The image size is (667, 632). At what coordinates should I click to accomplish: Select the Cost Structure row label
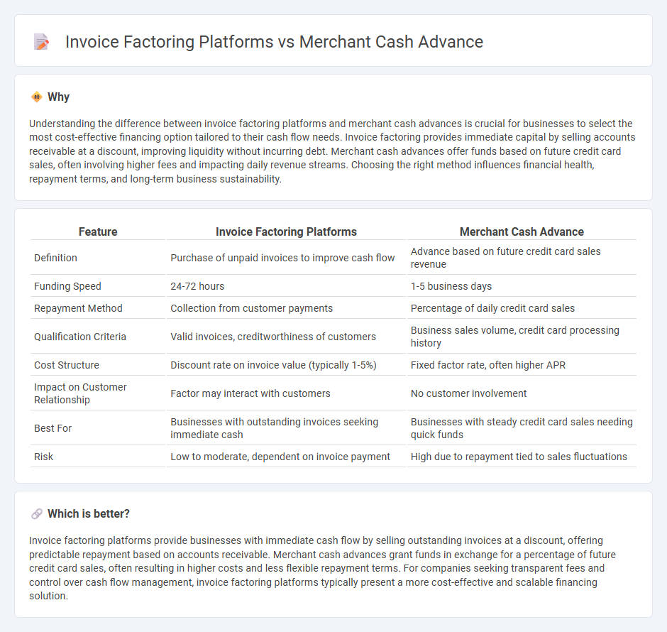(x=67, y=365)
